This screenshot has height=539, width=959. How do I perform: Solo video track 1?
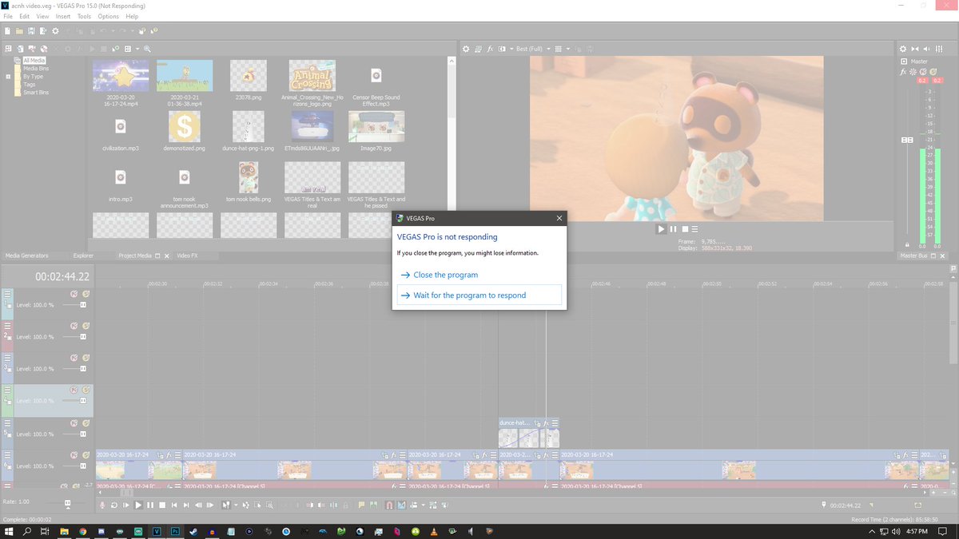pos(86,294)
